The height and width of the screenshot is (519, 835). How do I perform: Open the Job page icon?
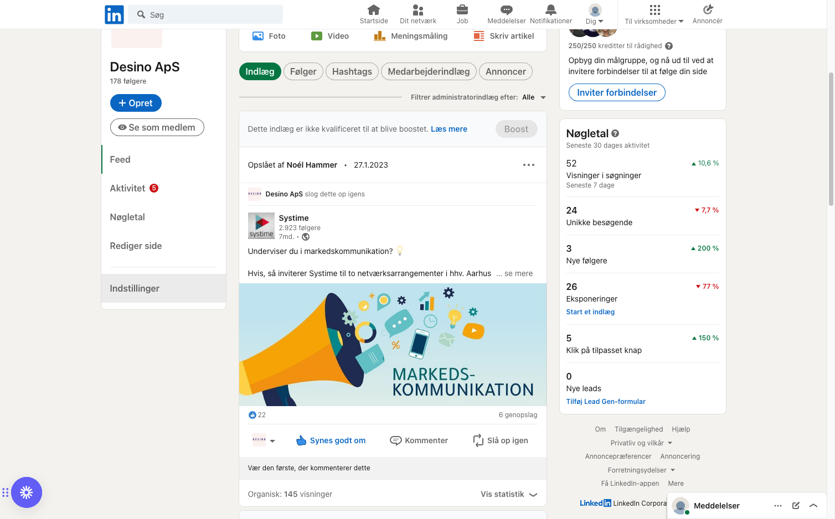(462, 14)
